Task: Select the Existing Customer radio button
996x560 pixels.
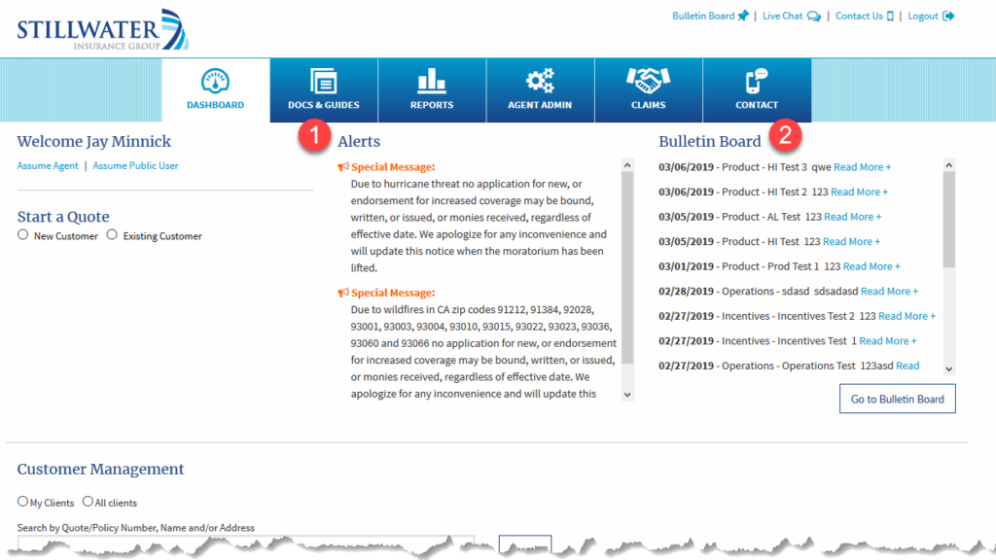Action: click(x=112, y=235)
